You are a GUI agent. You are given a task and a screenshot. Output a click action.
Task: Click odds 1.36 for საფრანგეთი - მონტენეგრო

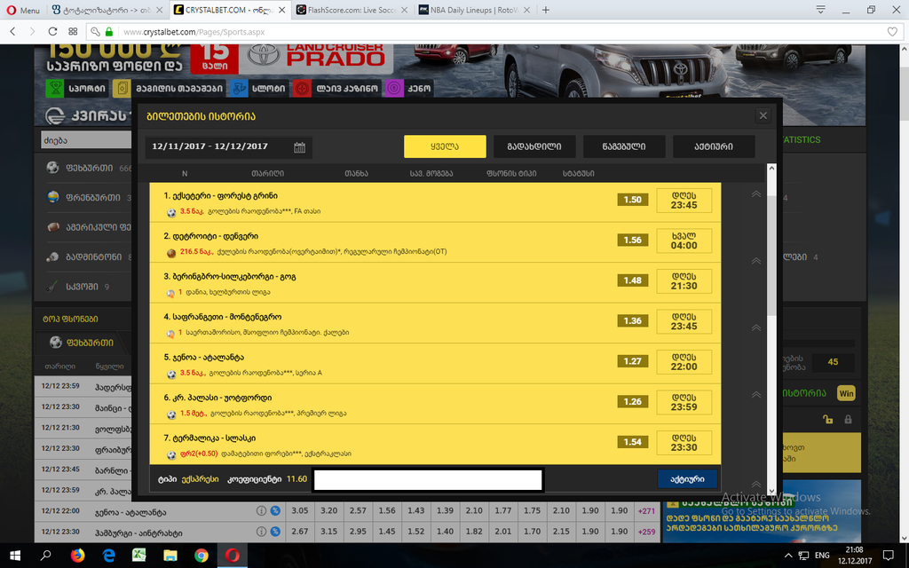(632, 321)
